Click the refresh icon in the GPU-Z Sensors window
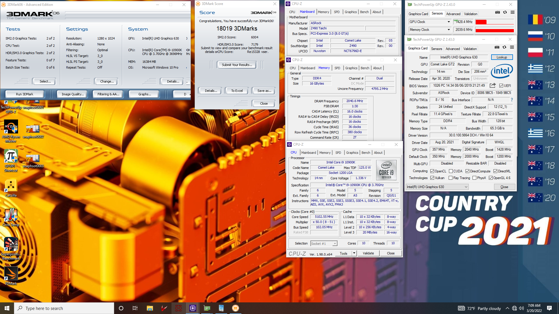This screenshot has width=559, height=314. (505, 12)
